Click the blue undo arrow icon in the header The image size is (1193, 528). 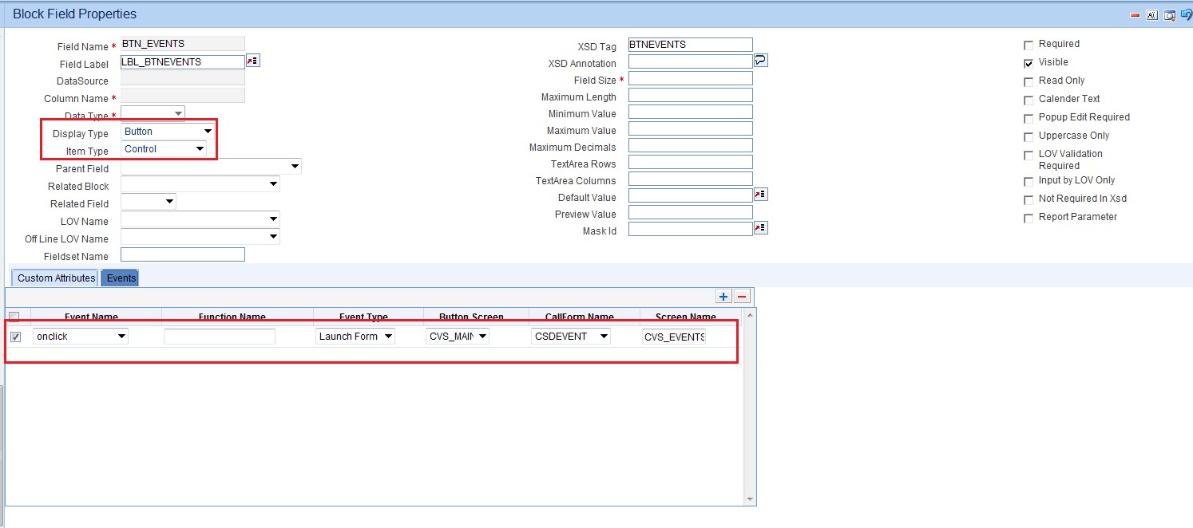(1187, 14)
